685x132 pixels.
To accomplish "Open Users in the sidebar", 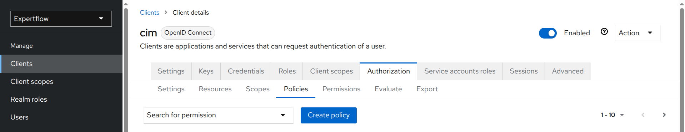I will coord(61,117).
